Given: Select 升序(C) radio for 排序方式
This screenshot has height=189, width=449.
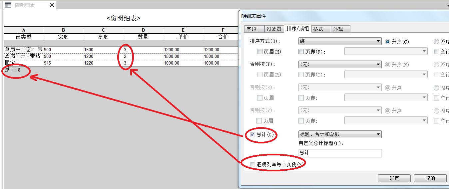Looking at the screenshot, I should tap(388, 42).
